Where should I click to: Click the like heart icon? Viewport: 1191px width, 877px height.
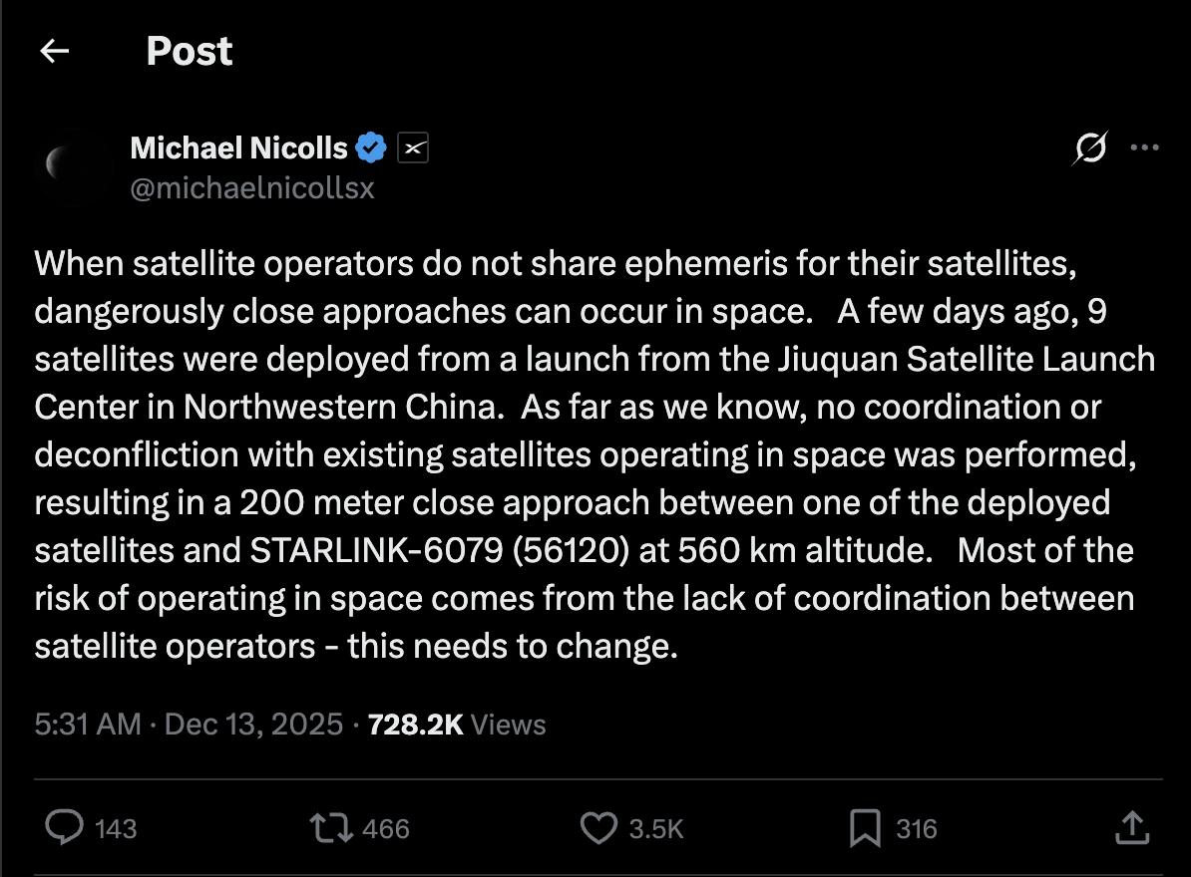click(x=599, y=827)
